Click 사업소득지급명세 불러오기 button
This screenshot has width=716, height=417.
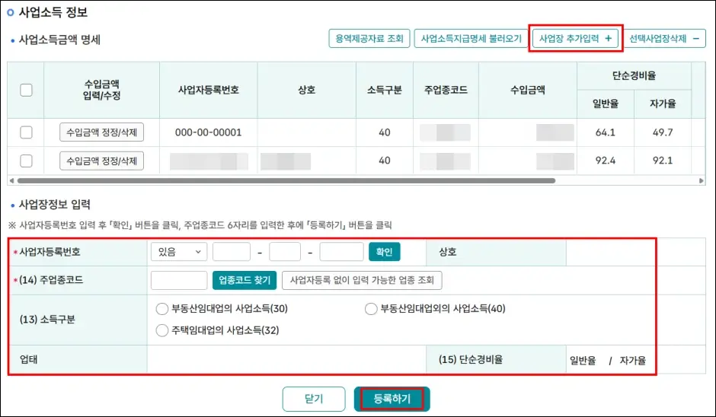coord(471,39)
